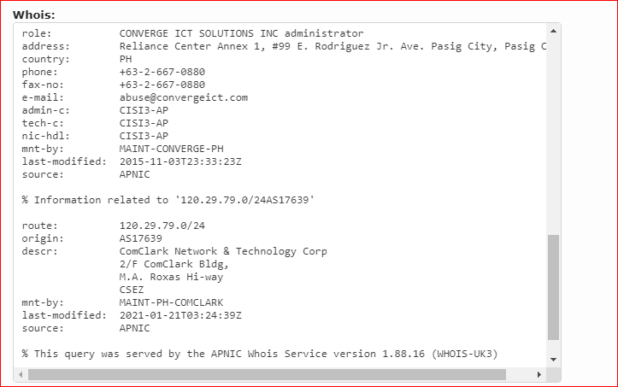Viewport: 618px width, 387px height.
Task: Click the 2021-01-21T03:24:39Z timestamp
Action: point(180,315)
